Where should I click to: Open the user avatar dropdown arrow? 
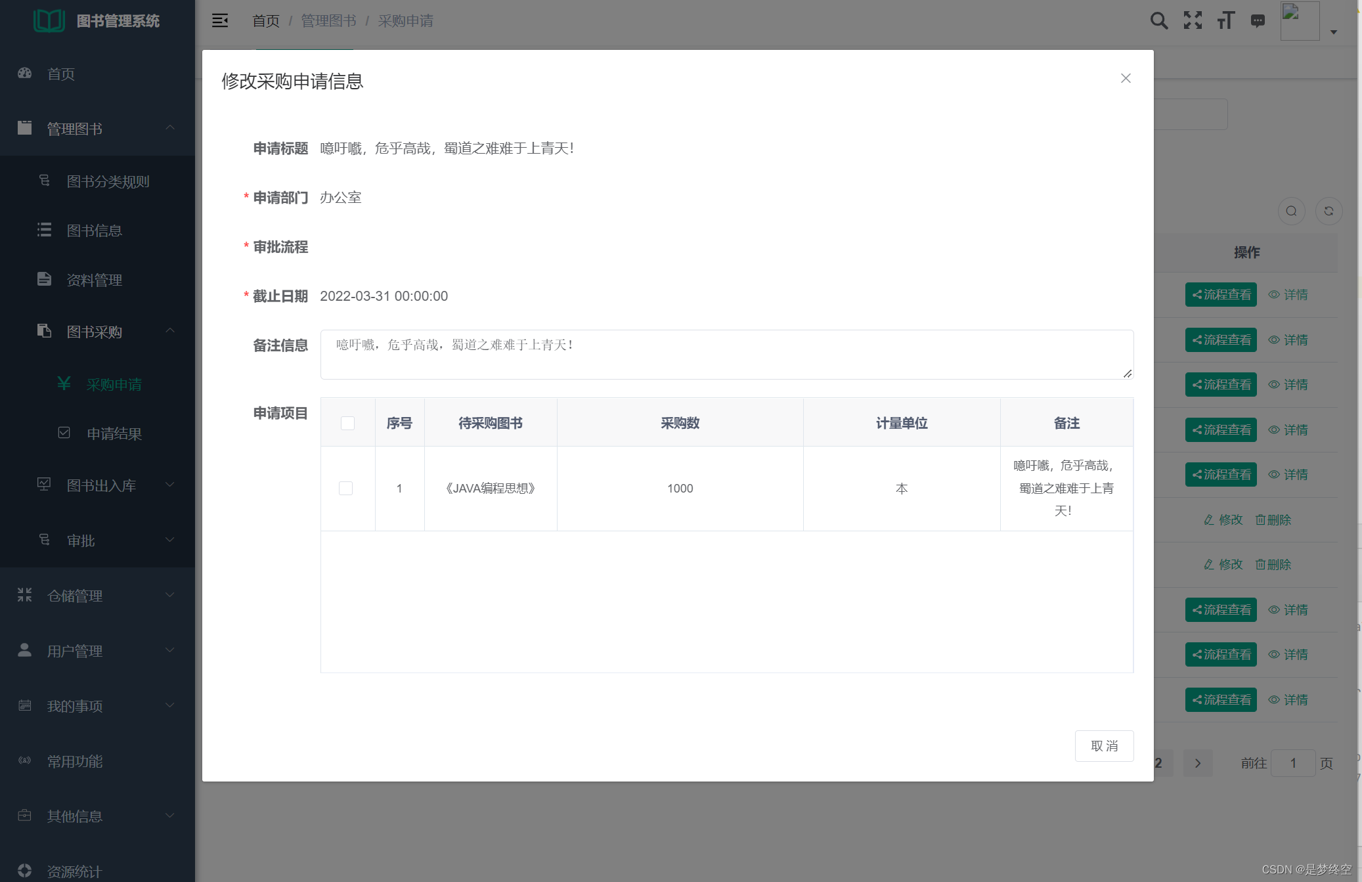(1334, 32)
